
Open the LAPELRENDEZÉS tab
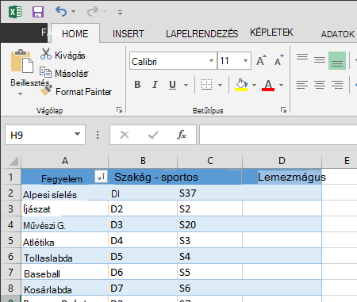click(x=202, y=34)
